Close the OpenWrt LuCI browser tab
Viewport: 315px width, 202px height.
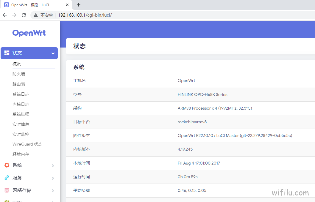[67, 5]
